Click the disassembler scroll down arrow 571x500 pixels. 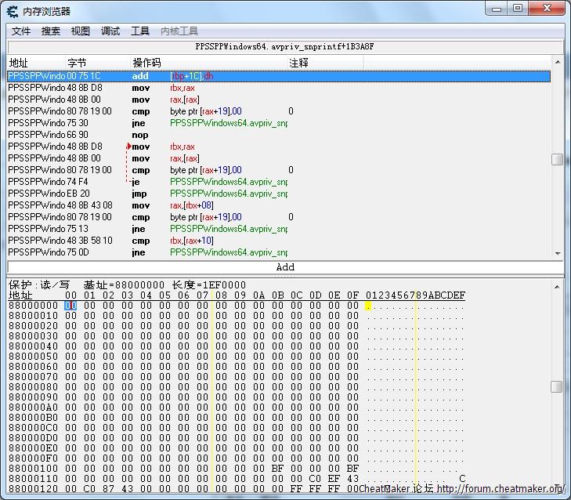(x=558, y=253)
